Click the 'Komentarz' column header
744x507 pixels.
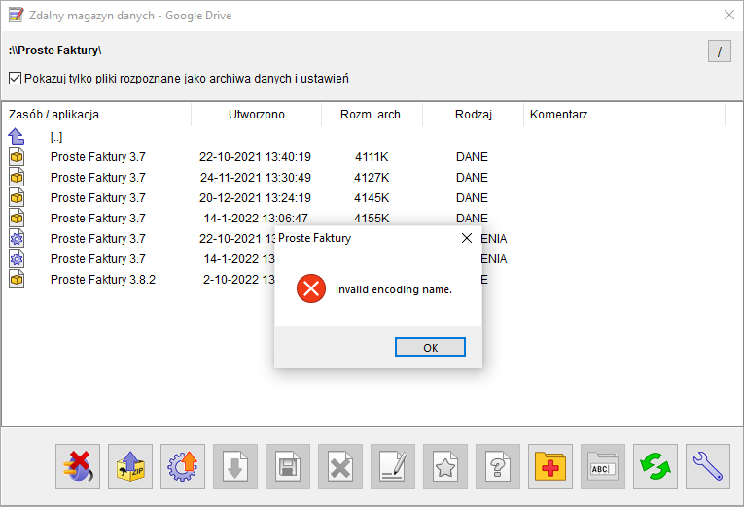(624, 115)
